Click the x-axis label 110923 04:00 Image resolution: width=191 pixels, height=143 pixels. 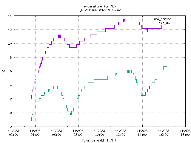[x=35, y=133]
